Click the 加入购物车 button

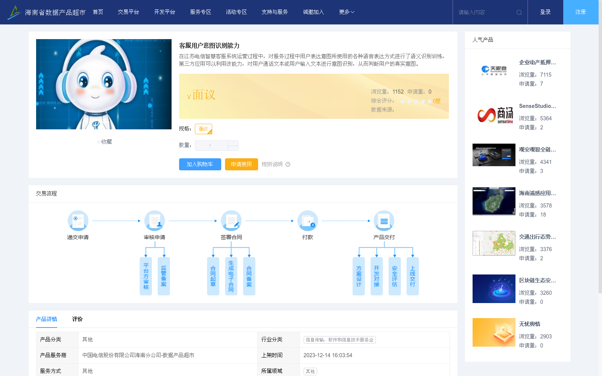coord(200,164)
